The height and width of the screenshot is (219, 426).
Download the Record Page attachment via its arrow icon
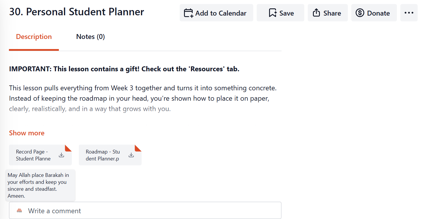61,155
